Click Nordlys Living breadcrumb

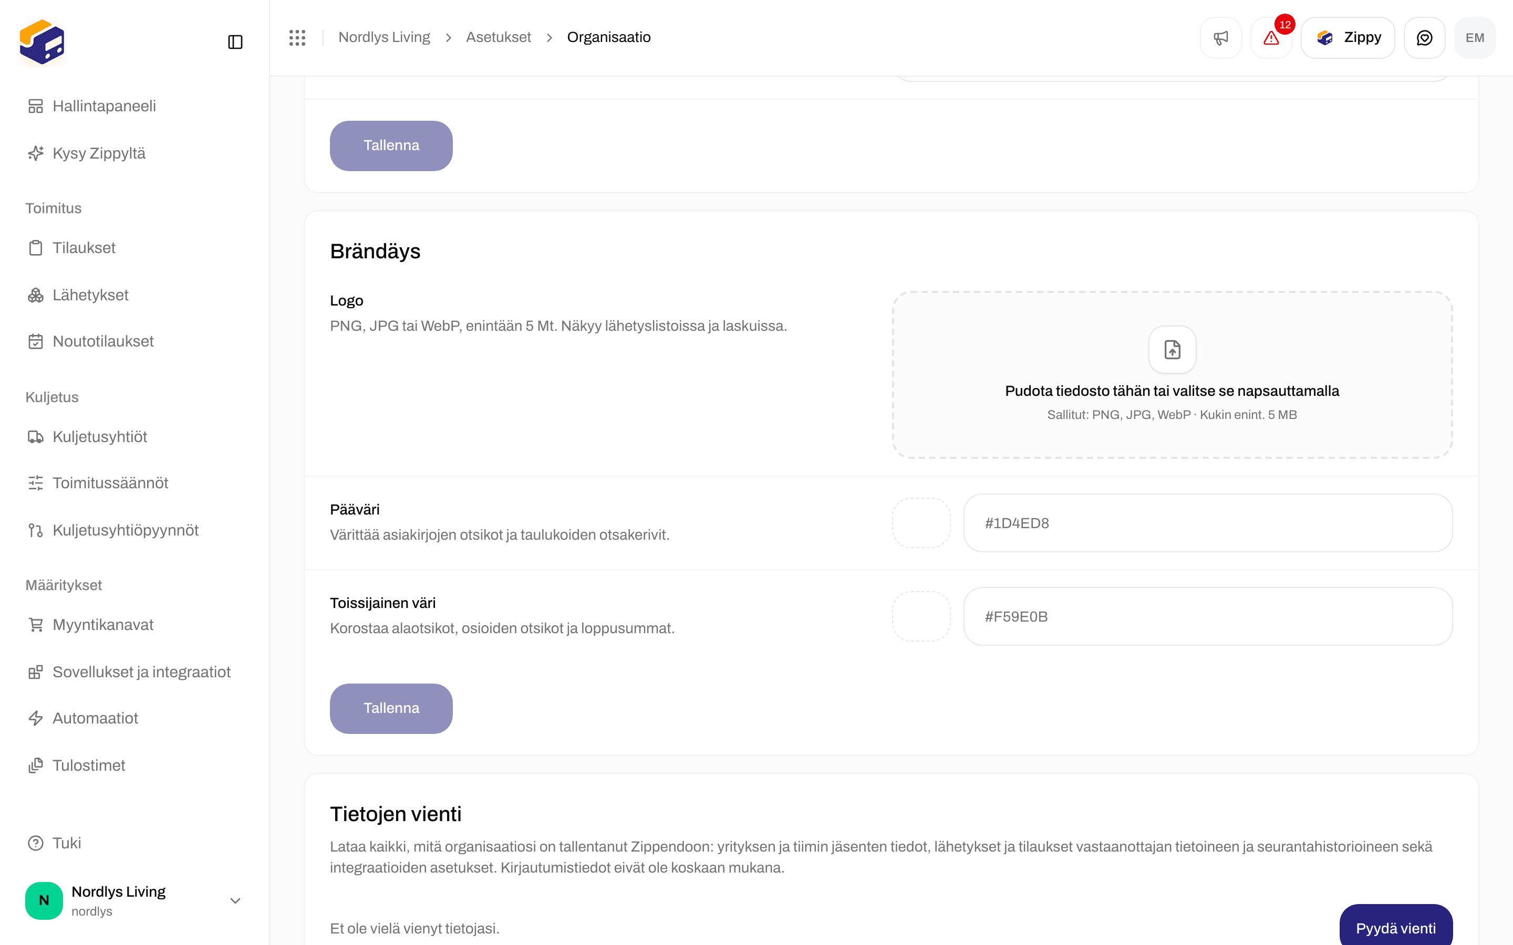(x=384, y=37)
